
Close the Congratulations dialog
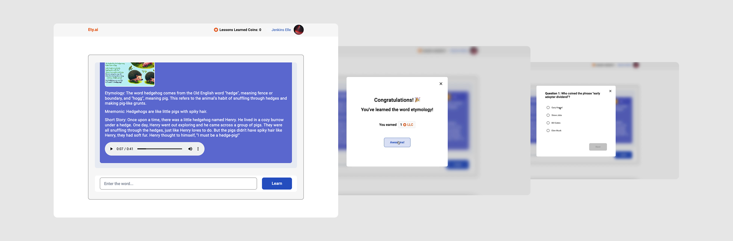tap(441, 84)
